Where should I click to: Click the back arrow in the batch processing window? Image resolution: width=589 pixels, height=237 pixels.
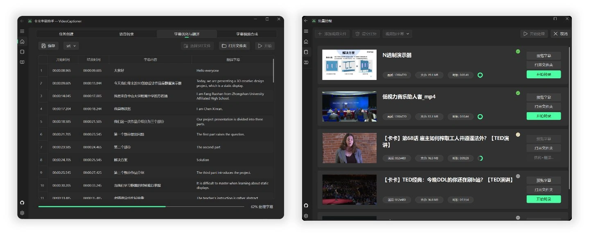(306, 20)
